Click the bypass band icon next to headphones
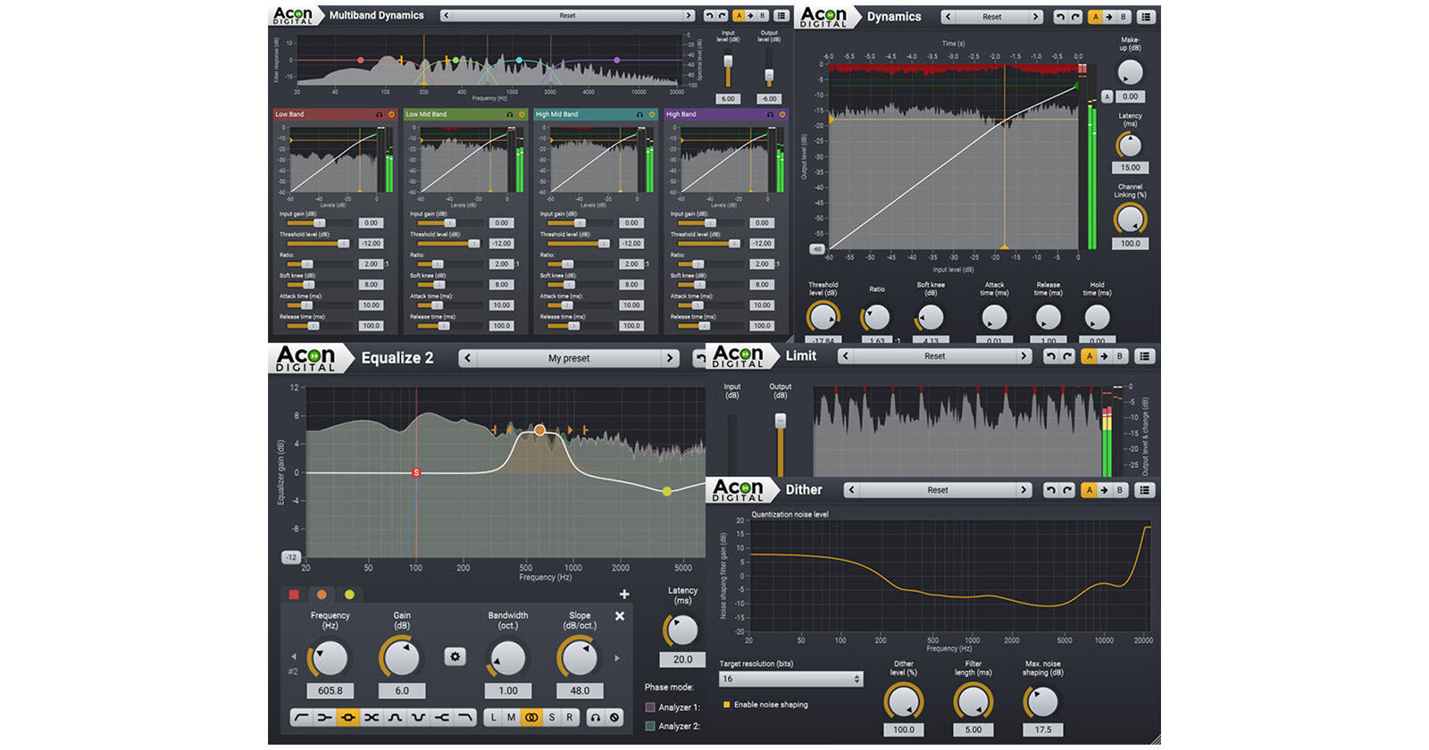Viewport: 1429px width, 750px height. click(x=614, y=717)
